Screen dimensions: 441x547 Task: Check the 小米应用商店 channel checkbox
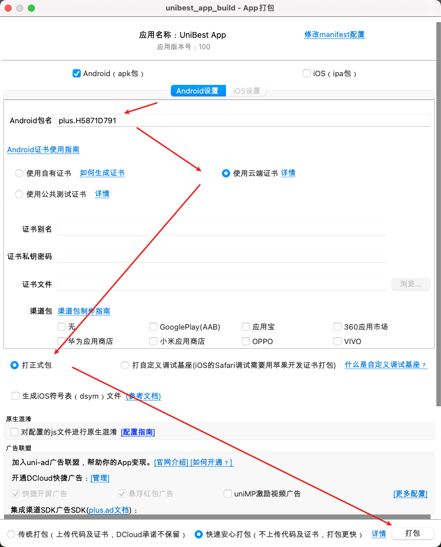[153, 341]
